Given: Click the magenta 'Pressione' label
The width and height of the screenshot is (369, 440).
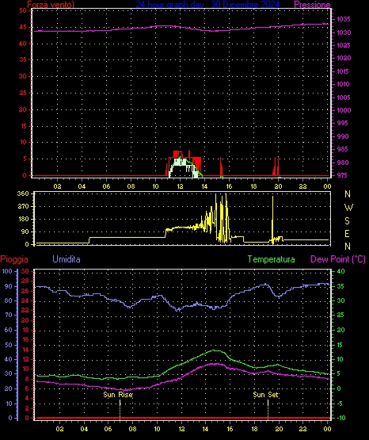Looking at the screenshot, I should (312, 4).
